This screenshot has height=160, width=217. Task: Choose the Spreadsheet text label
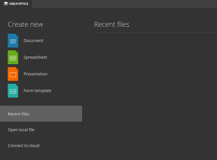pyautogui.click(x=35, y=57)
